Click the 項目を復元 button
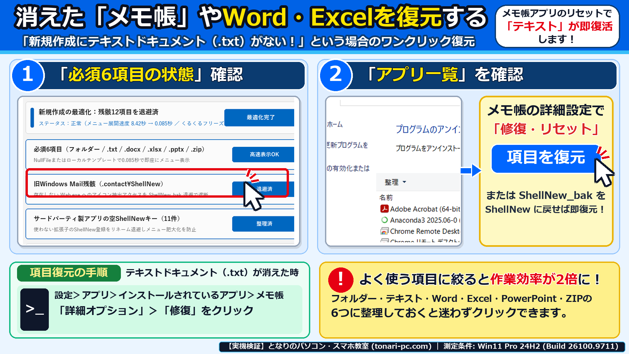The height and width of the screenshot is (354, 629). tap(545, 158)
